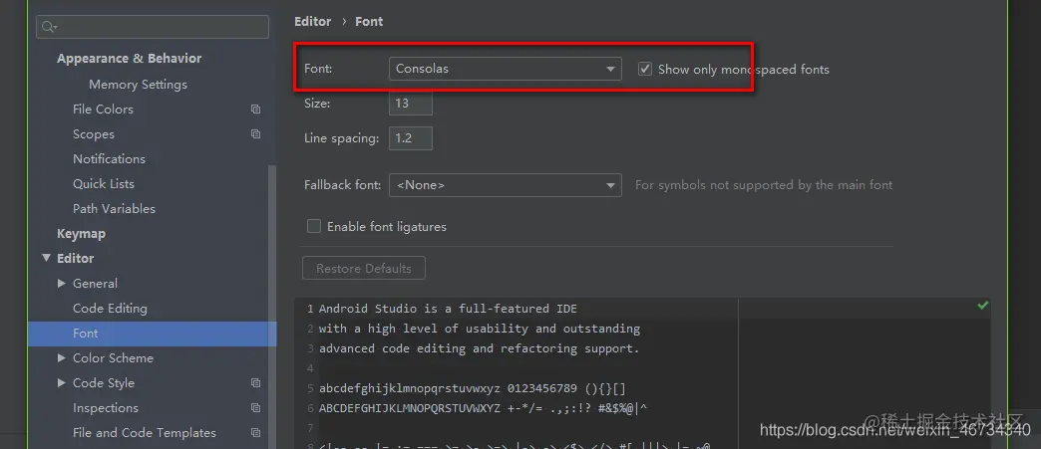This screenshot has width=1041, height=449.
Task: Open File Colors settings
Action: coord(103,110)
